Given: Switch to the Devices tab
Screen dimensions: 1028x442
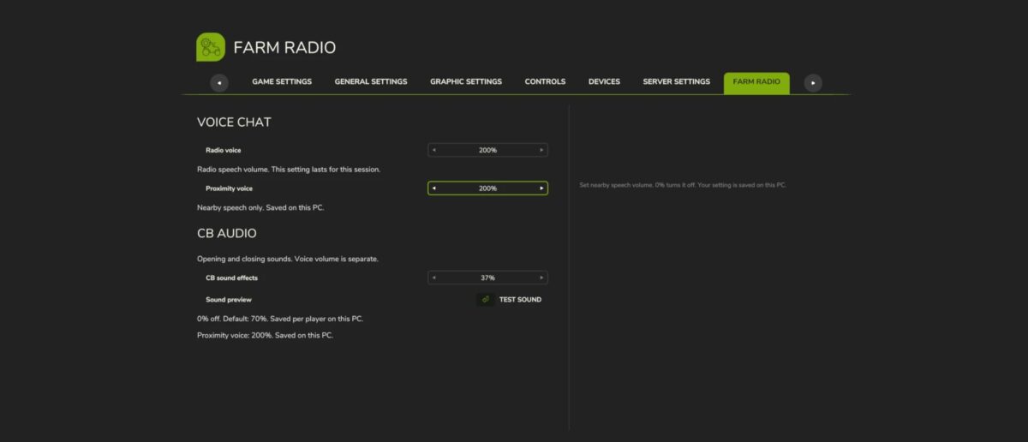Looking at the screenshot, I should [604, 82].
